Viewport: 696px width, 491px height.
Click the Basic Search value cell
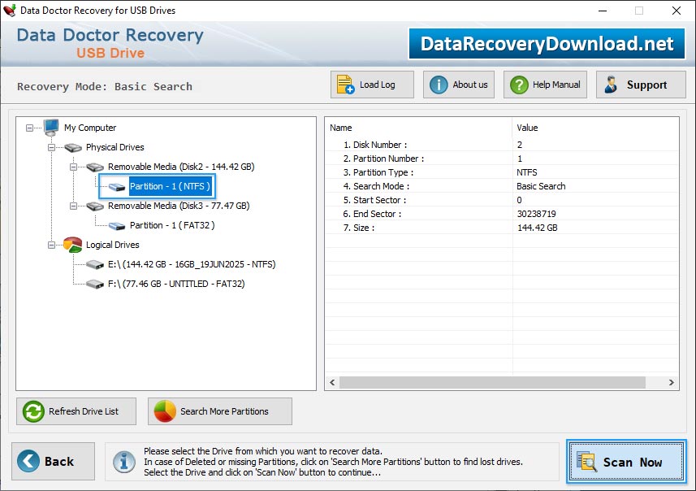pyautogui.click(x=541, y=186)
